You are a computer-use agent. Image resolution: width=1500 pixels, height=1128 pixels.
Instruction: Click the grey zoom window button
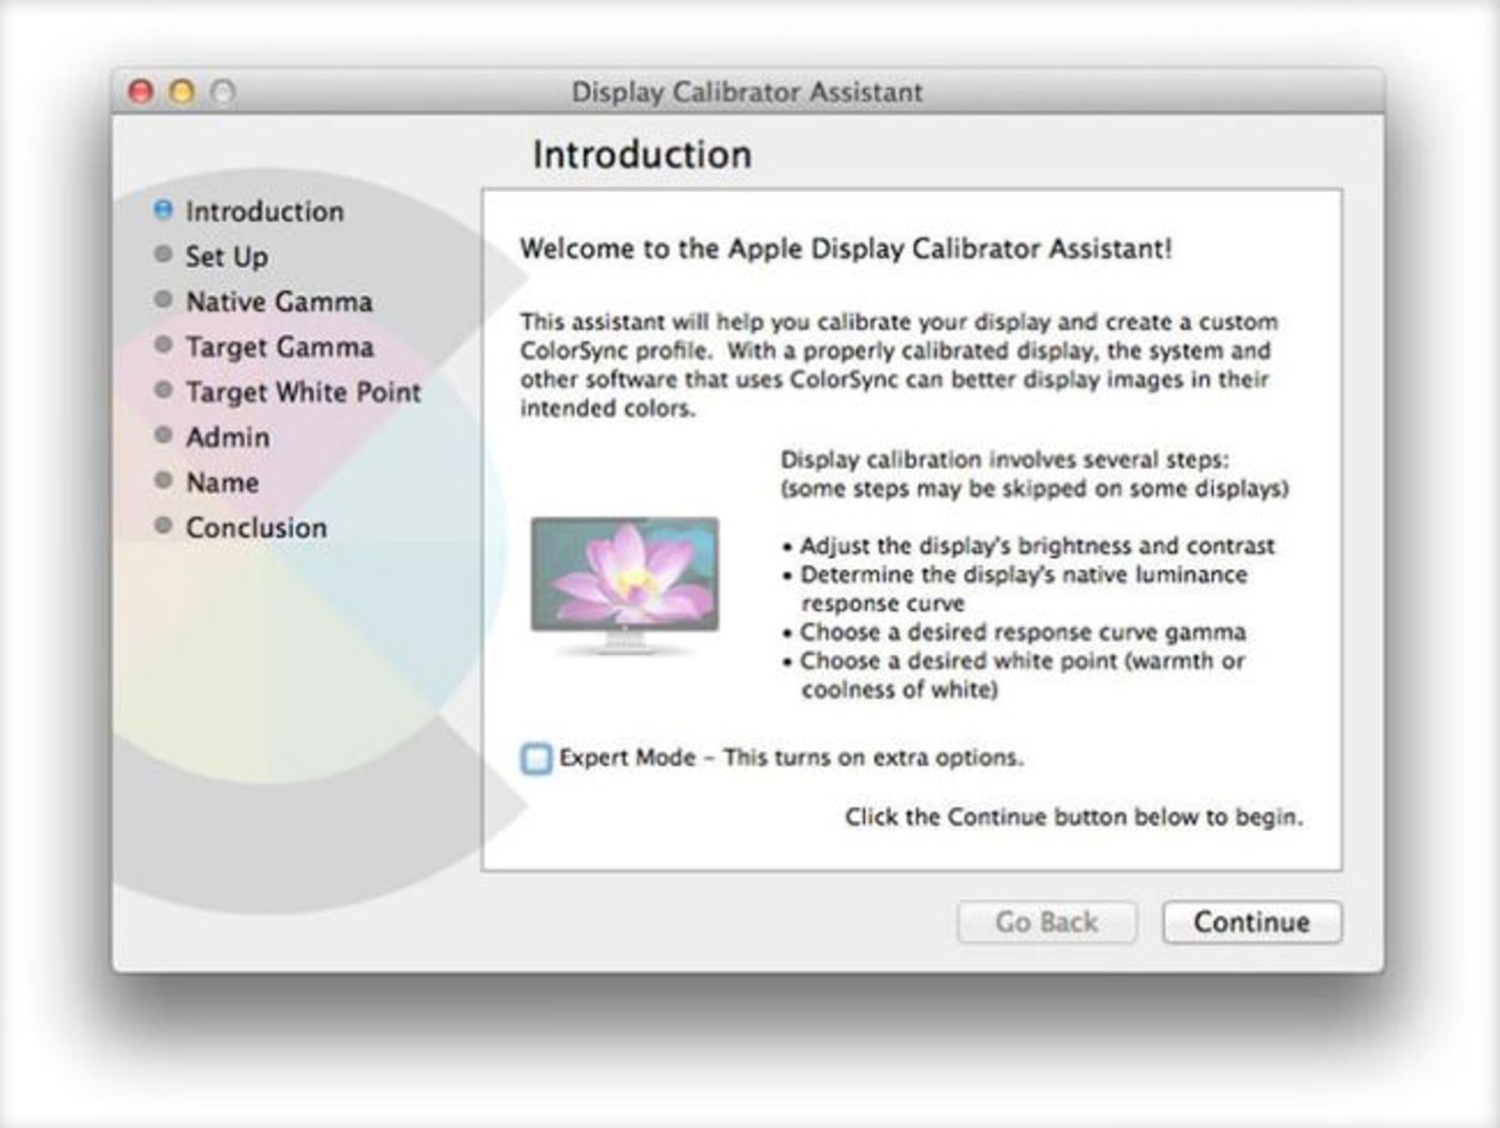point(223,92)
